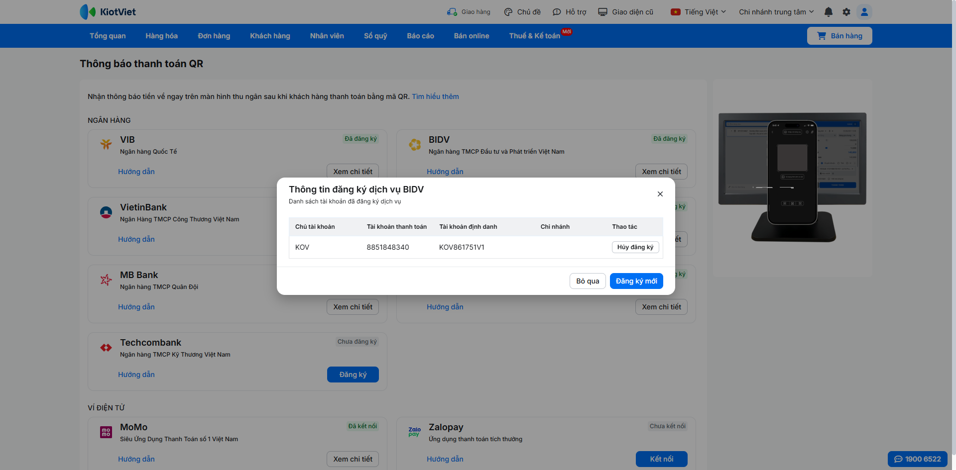Click the Tài khoản định danh column header
This screenshot has width=956, height=470.
click(x=468, y=227)
